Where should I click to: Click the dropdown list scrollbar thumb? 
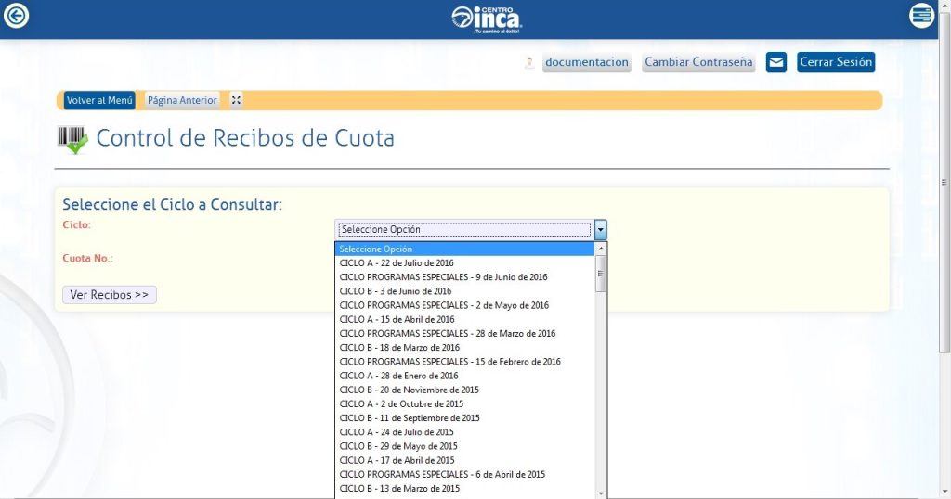(x=601, y=274)
